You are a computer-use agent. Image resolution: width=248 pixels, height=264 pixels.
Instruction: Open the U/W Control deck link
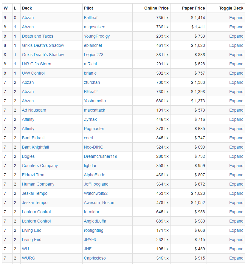(33, 73)
